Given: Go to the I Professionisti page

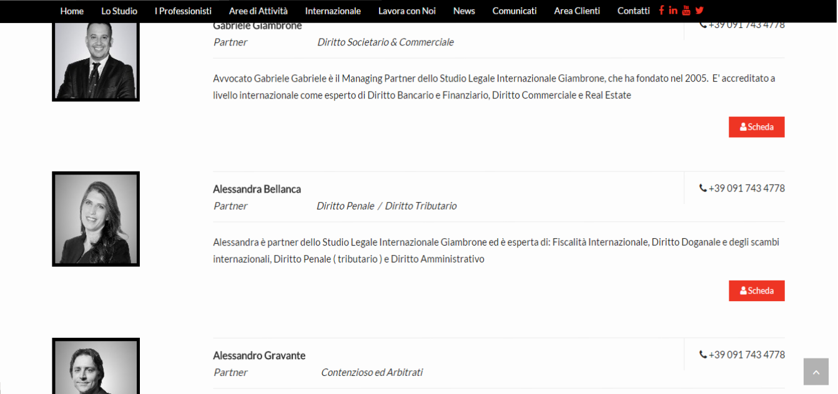Looking at the screenshot, I should tap(183, 11).
